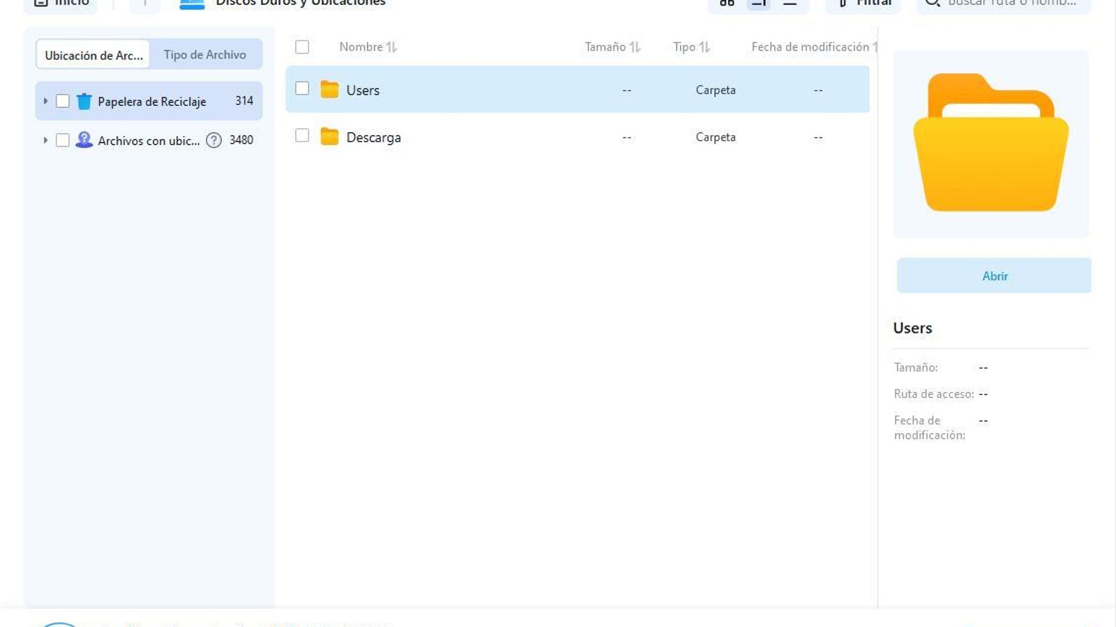Select the Users folder icon
This screenshot has height=627, width=1116.
click(330, 89)
